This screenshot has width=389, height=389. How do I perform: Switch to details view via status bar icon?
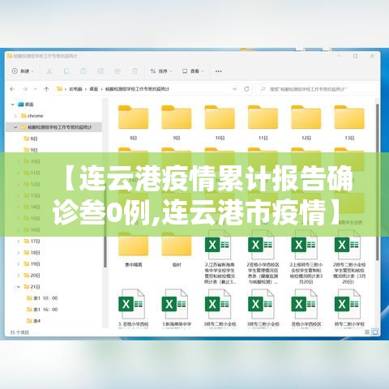(367, 332)
